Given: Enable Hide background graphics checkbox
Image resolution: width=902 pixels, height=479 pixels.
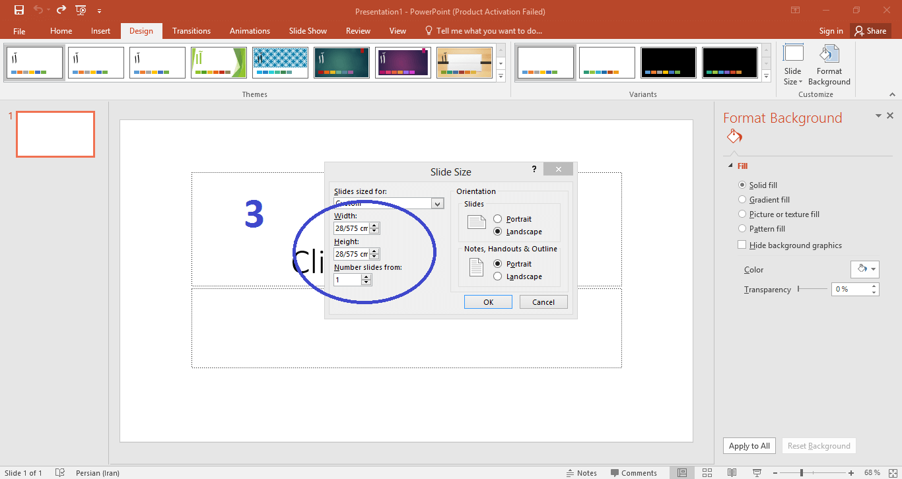Looking at the screenshot, I should pyautogui.click(x=742, y=245).
